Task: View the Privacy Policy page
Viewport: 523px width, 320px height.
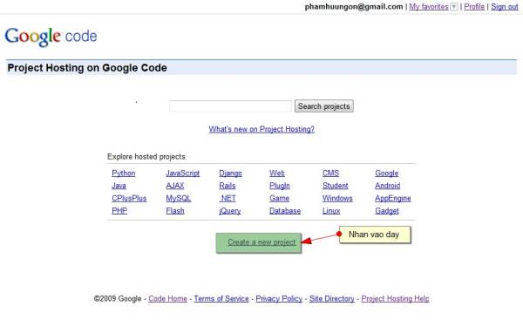Action: pyautogui.click(x=279, y=299)
